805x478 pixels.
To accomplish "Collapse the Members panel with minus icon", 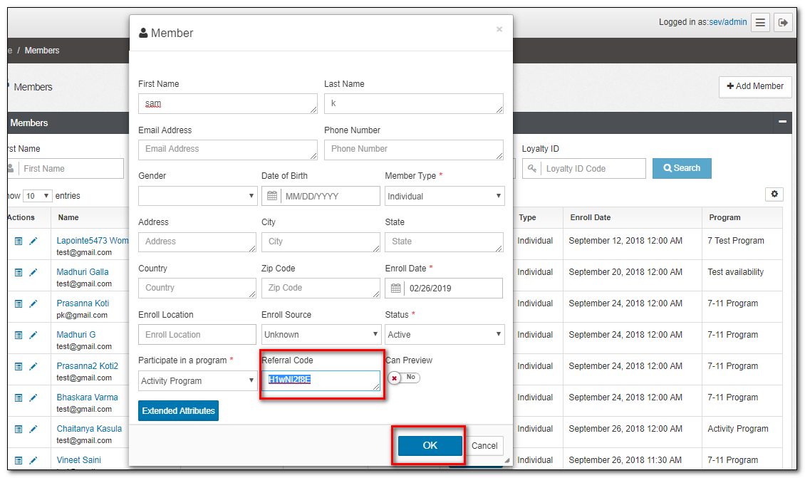I will [782, 123].
